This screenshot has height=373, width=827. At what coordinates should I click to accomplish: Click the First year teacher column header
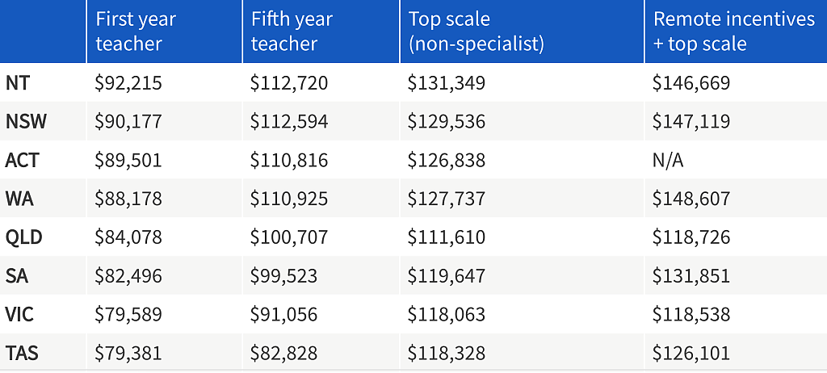tap(136, 31)
